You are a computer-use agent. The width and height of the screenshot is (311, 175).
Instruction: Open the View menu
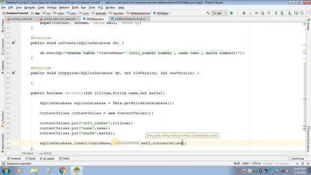coord(18,8)
